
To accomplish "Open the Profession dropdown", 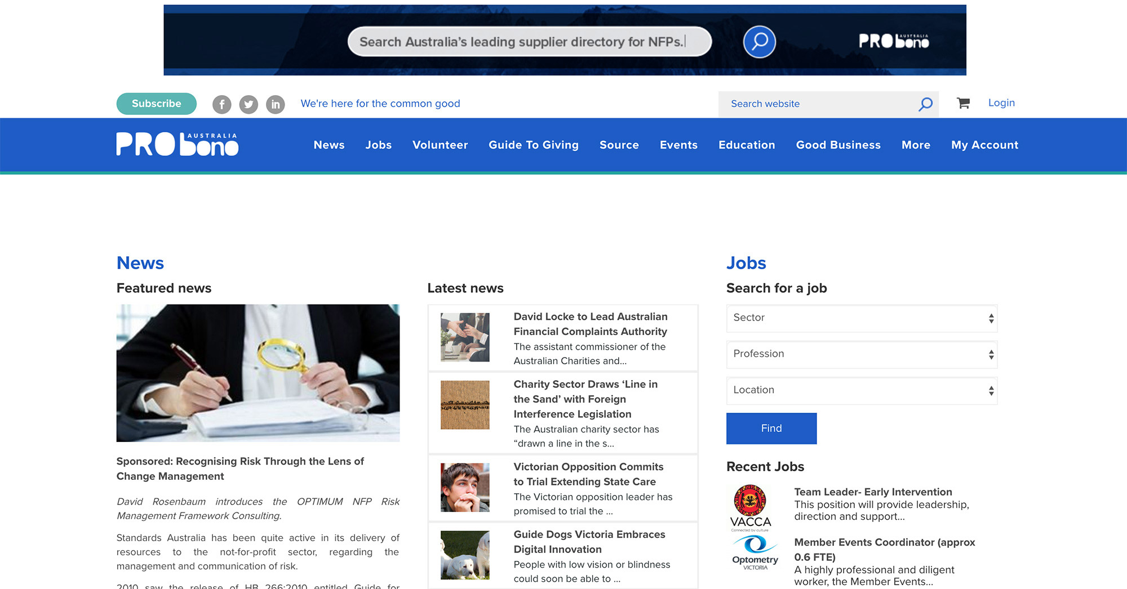I will pos(862,354).
